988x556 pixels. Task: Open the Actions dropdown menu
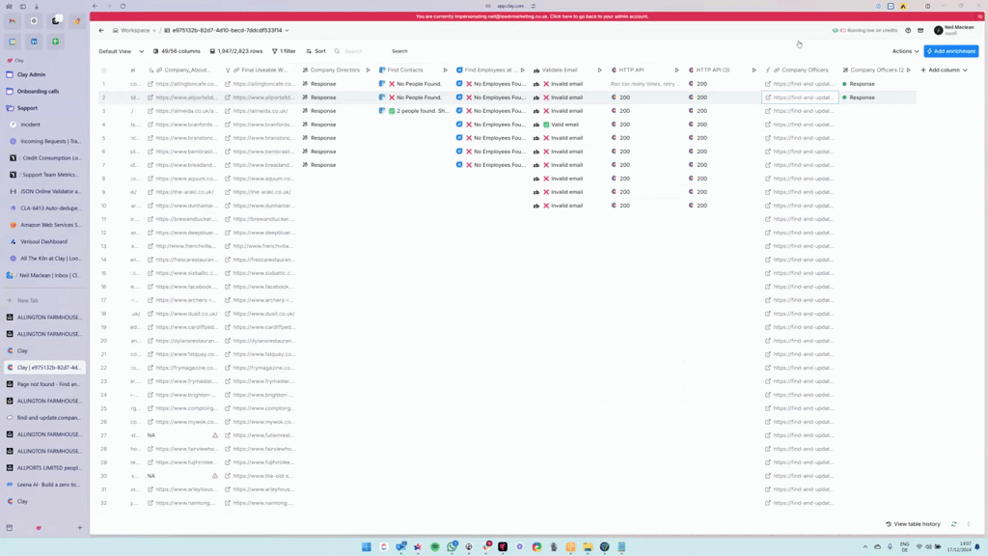(x=905, y=51)
